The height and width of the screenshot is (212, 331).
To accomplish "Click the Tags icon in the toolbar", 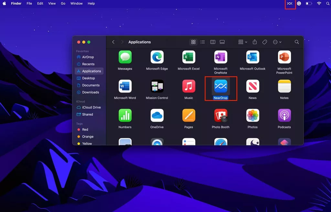I will [264, 42].
